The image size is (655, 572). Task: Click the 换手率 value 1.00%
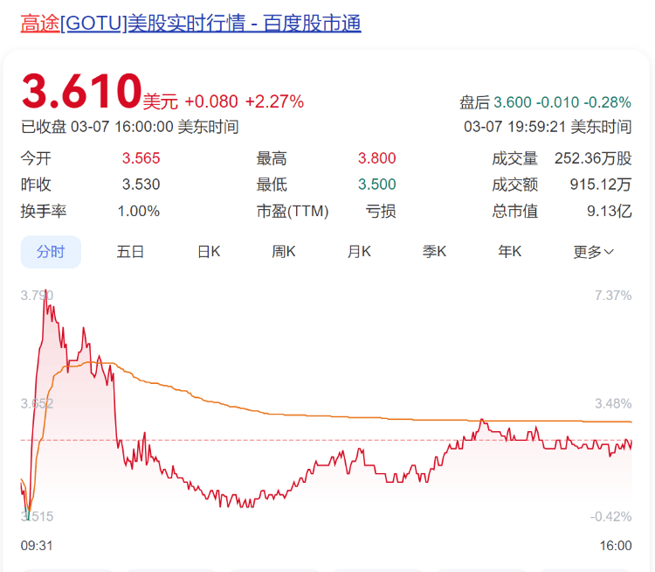point(139,211)
